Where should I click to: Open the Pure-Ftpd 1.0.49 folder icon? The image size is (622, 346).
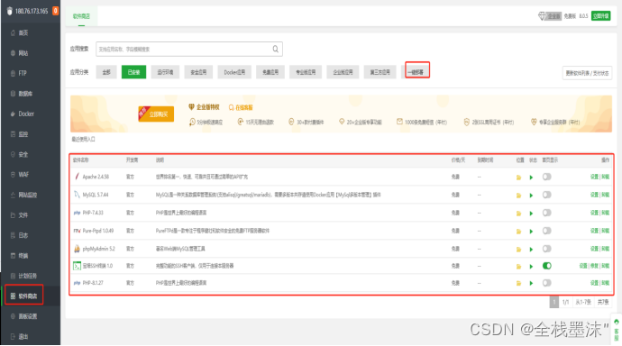pyautogui.click(x=518, y=232)
